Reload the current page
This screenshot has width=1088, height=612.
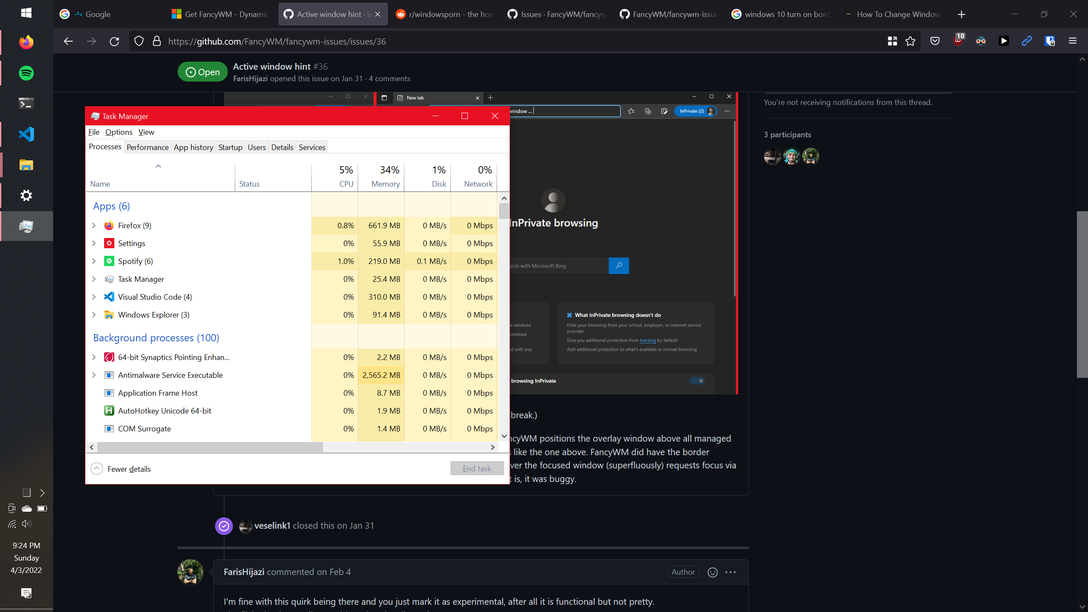114,41
